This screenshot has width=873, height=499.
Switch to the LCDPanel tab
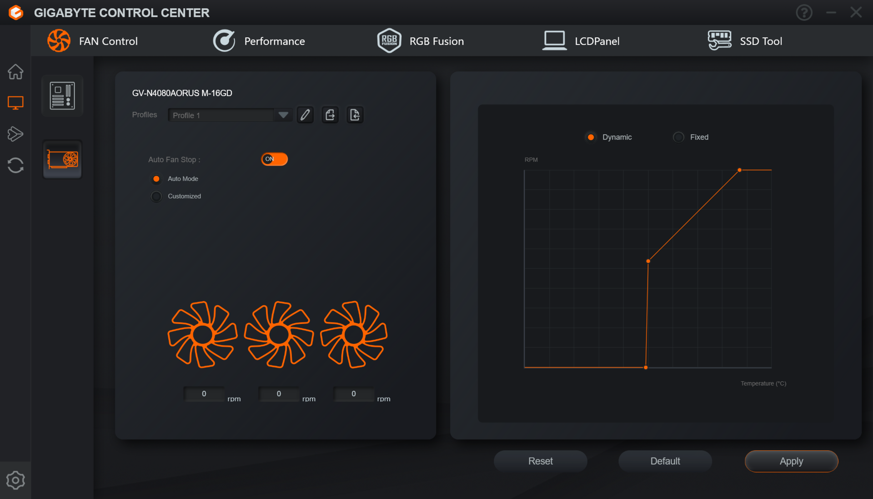click(581, 41)
